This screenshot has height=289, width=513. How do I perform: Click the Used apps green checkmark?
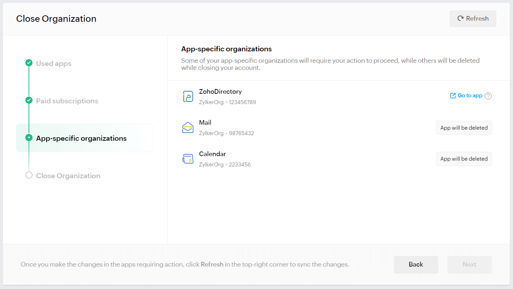point(29,63)
